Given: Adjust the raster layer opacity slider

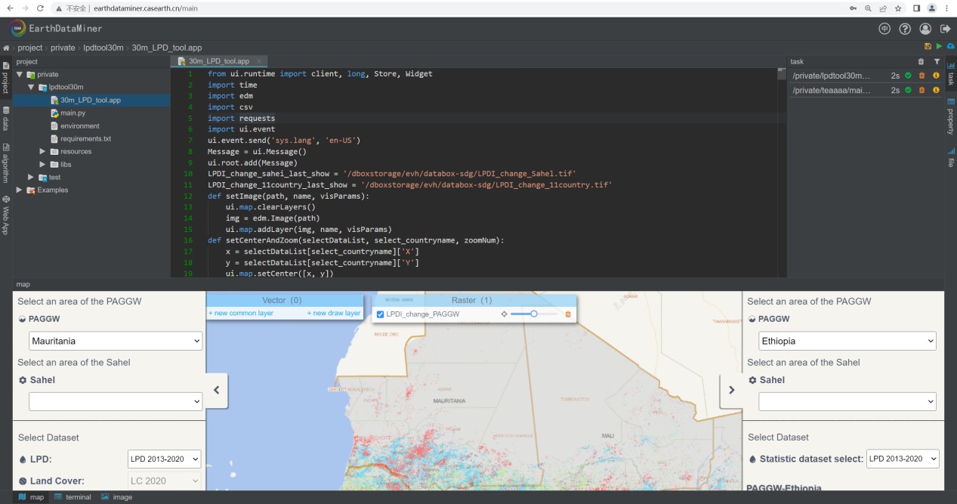Looking at the screenshot, I should pos(533,314).
